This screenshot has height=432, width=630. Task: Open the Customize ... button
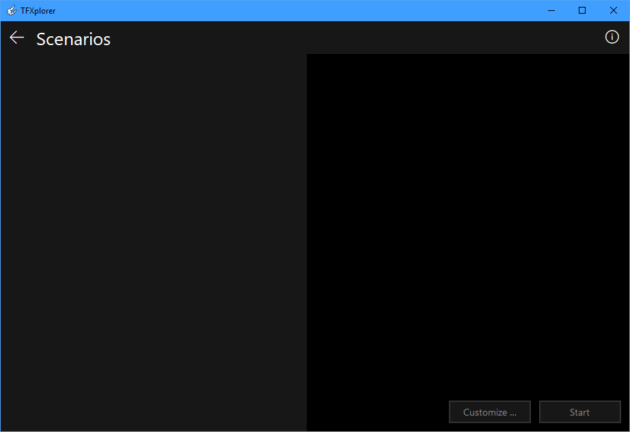click(489, 412)
